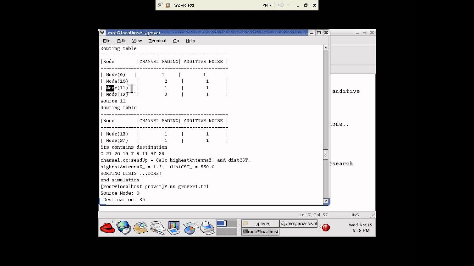The width and height of the screenshot is (474, 266).
Task: Launch the word processor pen-and-paper icon
Action: (x=157, y=228)
